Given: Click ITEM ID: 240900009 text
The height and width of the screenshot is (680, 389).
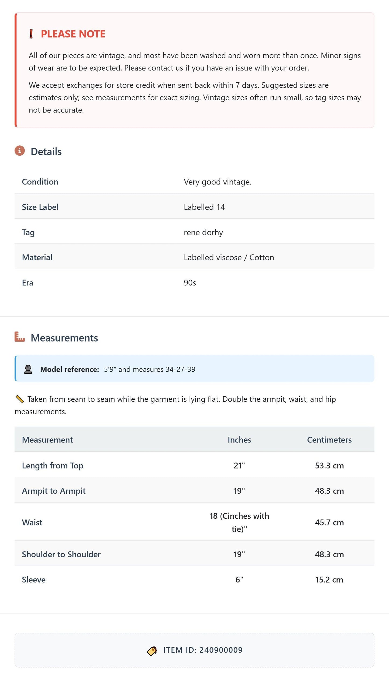Looking at the screenshot, I should pyautogui.click(x=203, y=650).
